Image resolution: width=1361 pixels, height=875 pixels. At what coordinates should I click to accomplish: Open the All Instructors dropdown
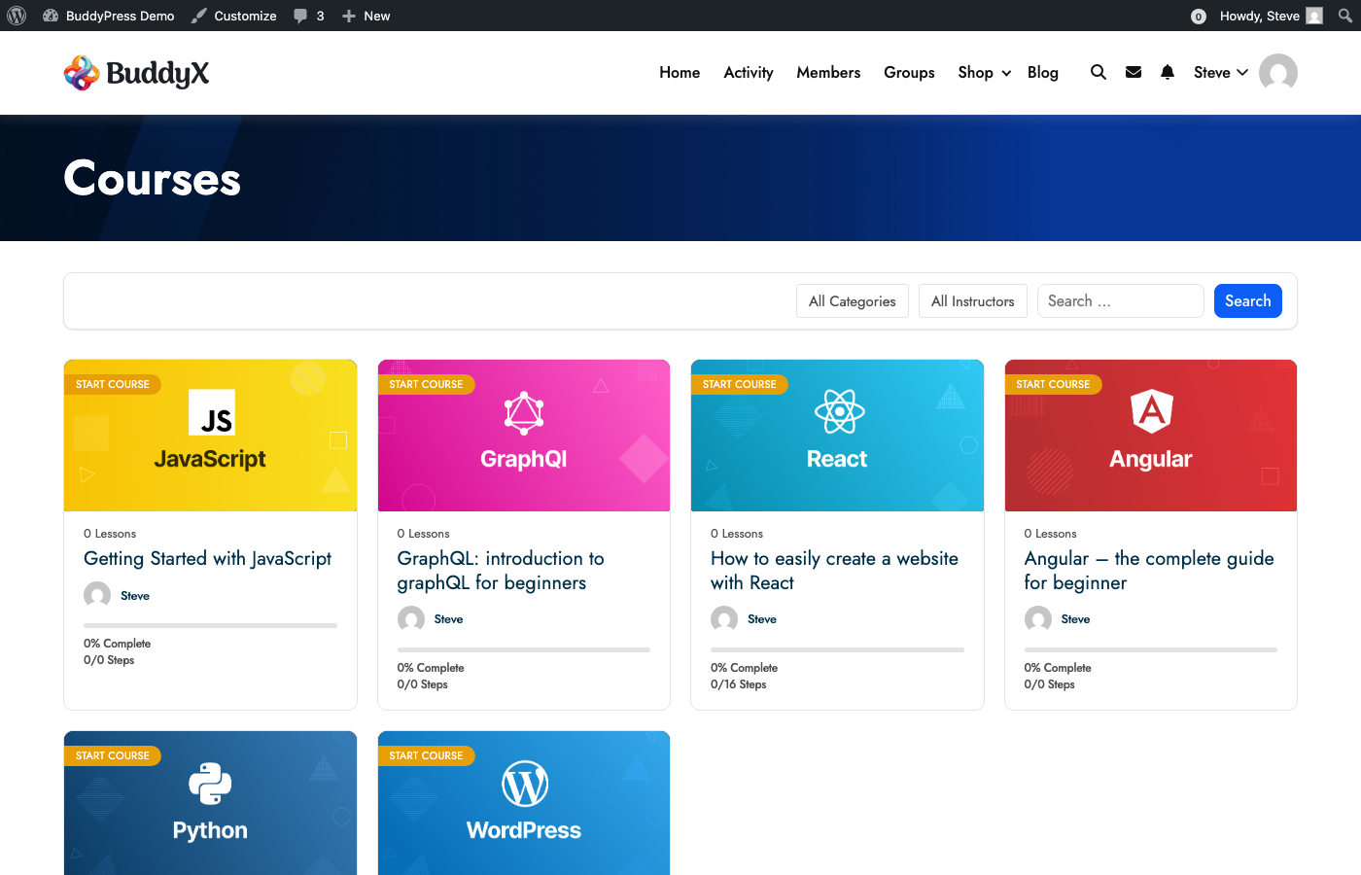[972, 300]
